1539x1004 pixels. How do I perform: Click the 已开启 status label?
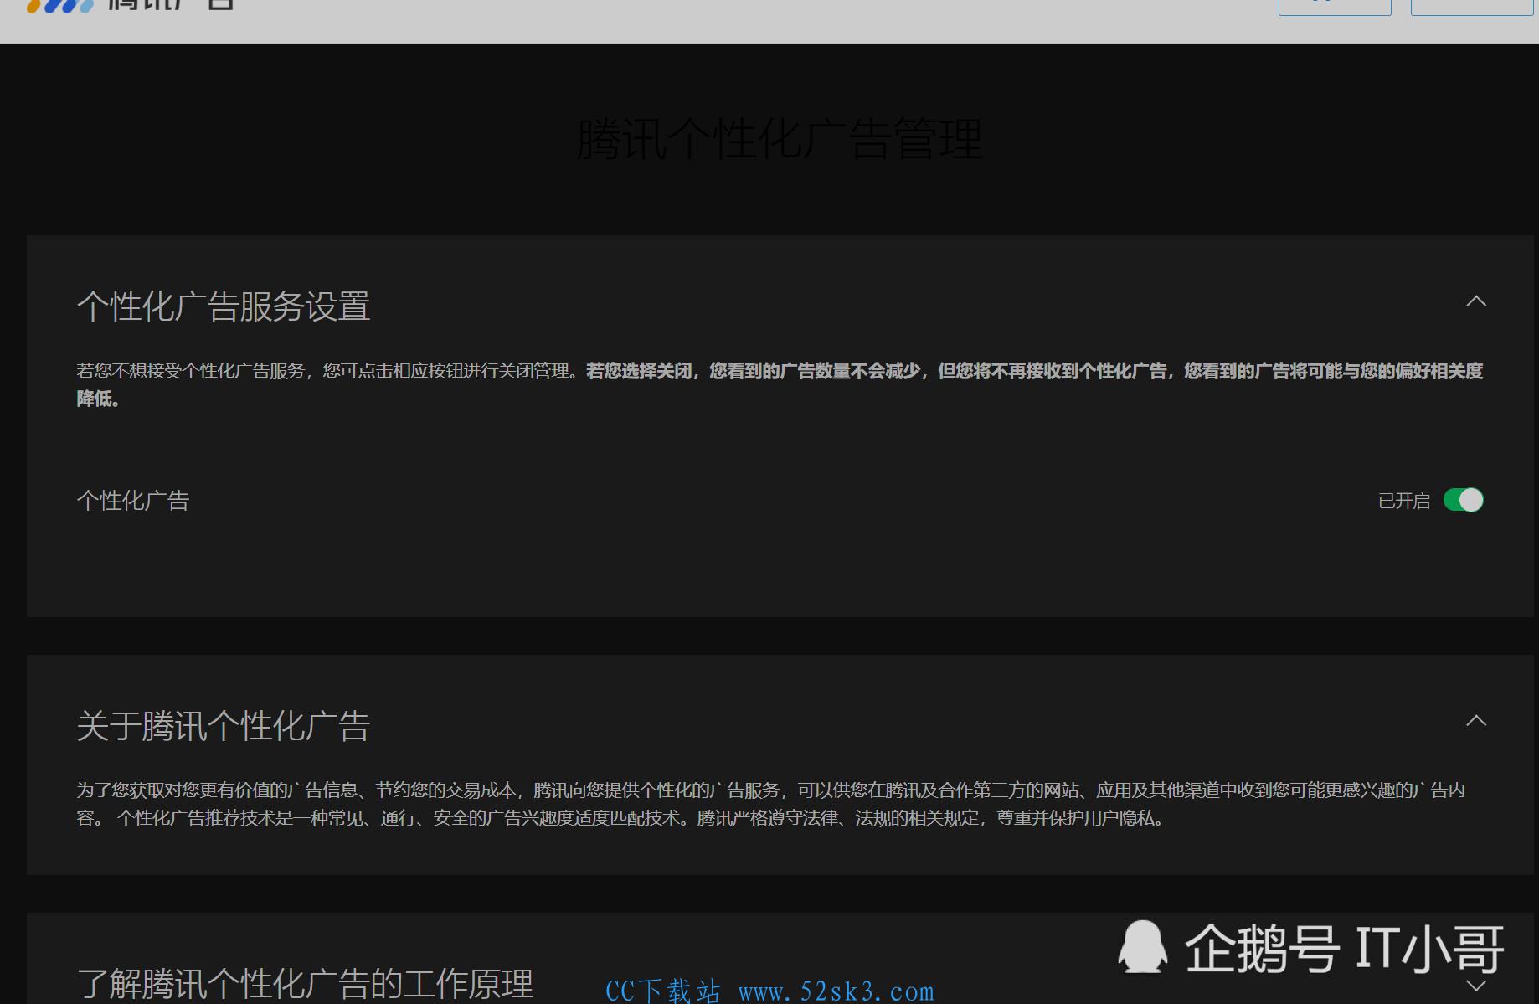click(x=1404, y=501)
